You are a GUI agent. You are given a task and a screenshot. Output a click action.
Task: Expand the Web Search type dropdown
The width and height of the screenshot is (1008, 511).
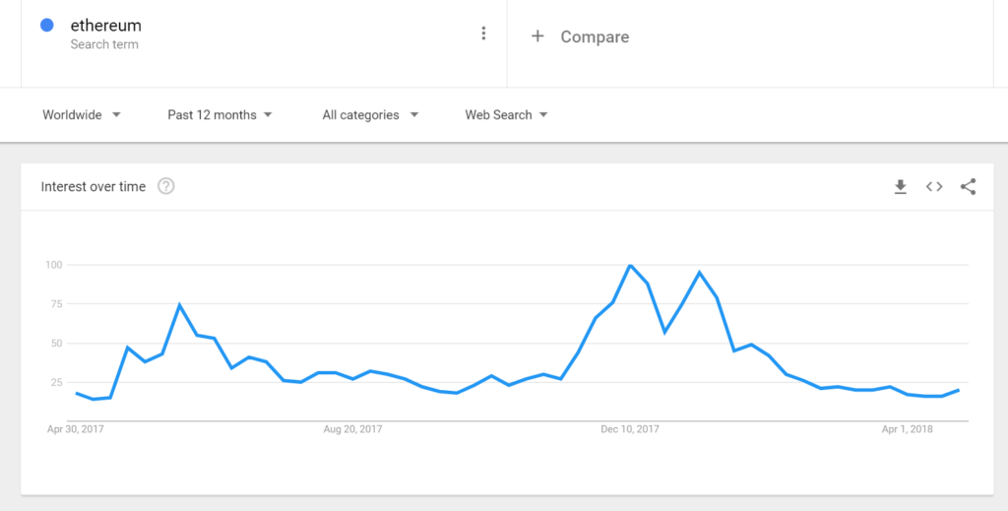pos(506,115)
